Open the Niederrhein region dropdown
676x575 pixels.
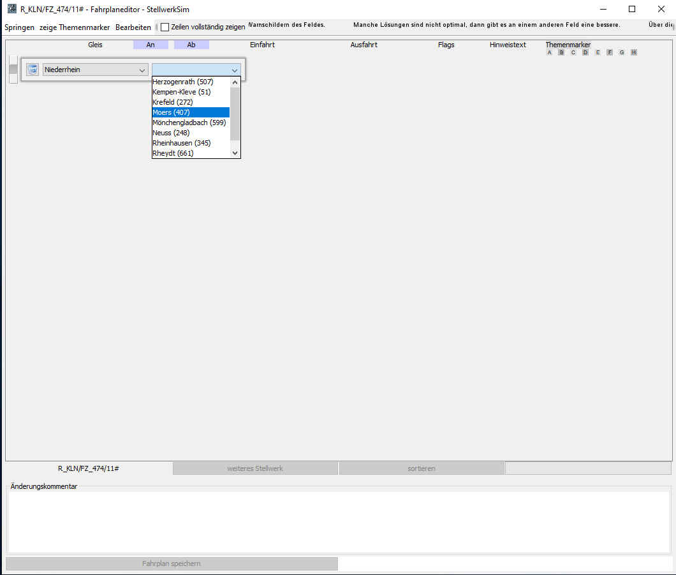tap(96, 70)
